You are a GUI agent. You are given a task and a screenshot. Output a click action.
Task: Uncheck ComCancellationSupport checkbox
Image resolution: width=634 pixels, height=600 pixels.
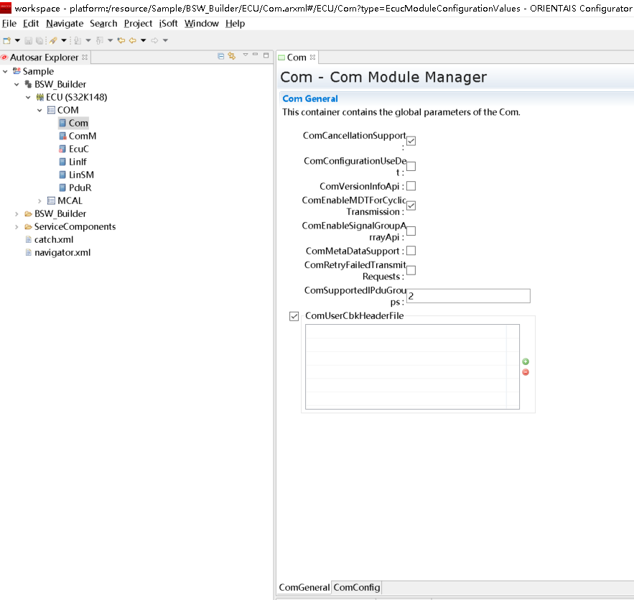[x=411, y=141]
